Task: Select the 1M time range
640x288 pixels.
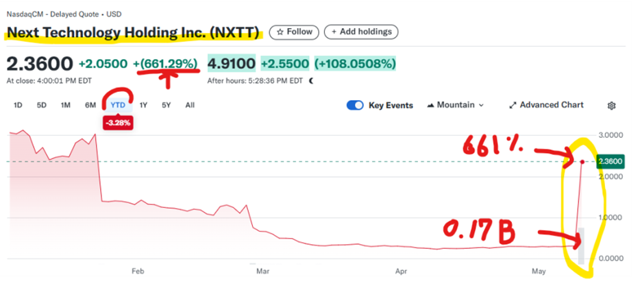Action: pyautogui.click(x=66, y=106)
